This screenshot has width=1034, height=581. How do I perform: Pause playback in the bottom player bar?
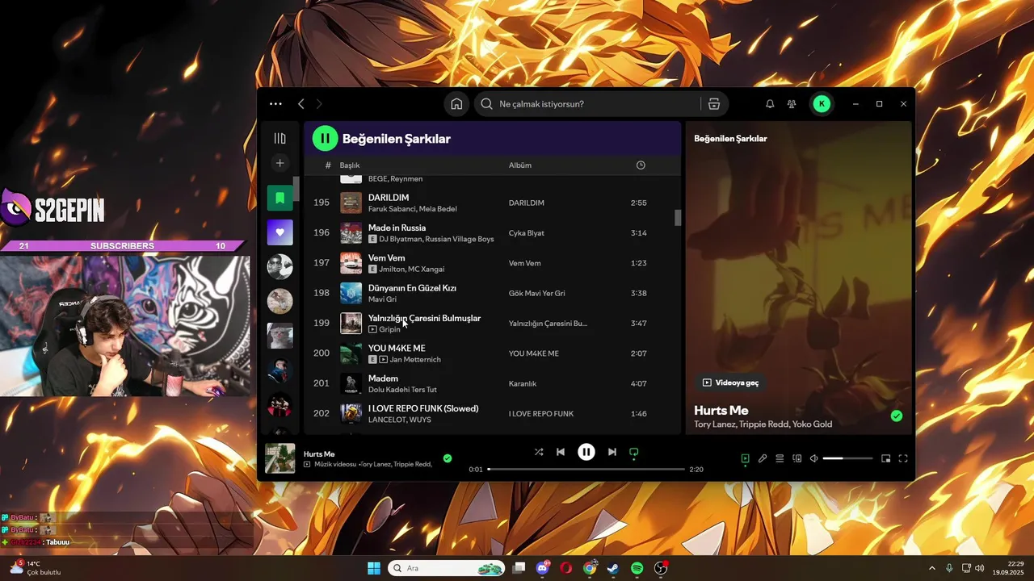(586, 452)
